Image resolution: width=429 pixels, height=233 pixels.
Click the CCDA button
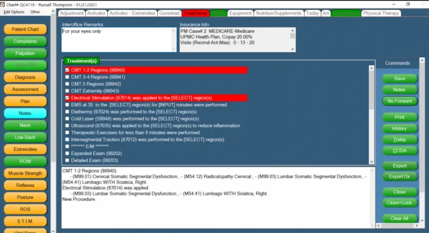399,151
